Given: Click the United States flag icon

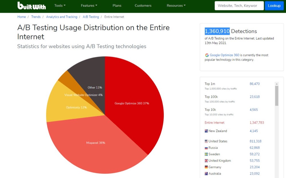Looking at the screenshot, I should click(x=206, y=141).
